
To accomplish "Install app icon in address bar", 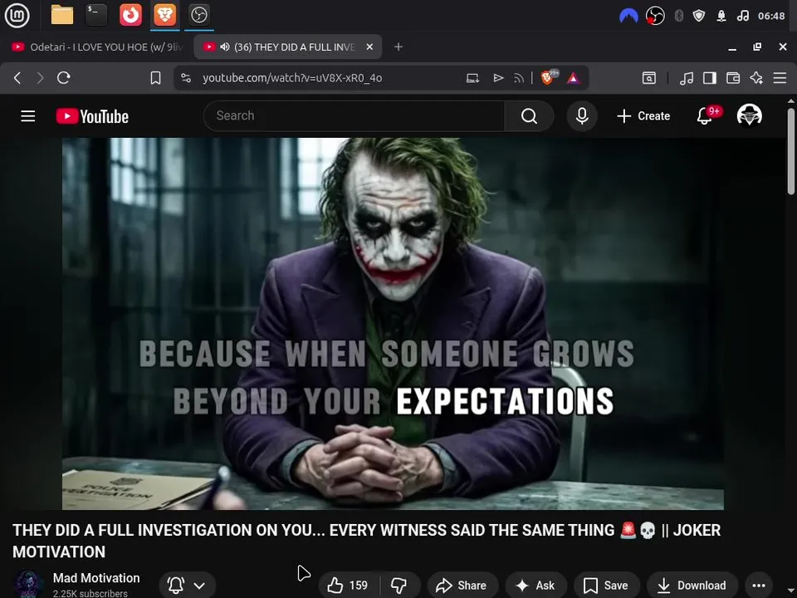I will click(472, 78).
